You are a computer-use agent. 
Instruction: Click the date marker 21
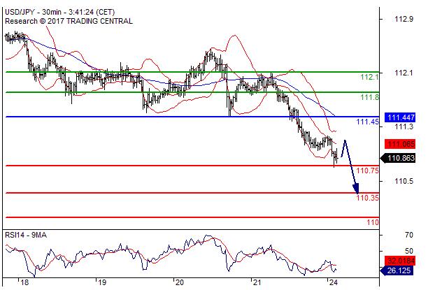[257, 282]
